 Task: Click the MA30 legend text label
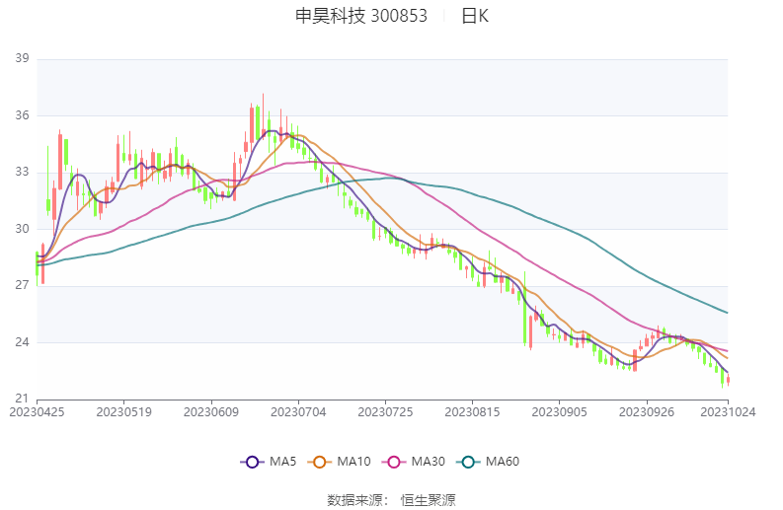click(x=428, y=462)
